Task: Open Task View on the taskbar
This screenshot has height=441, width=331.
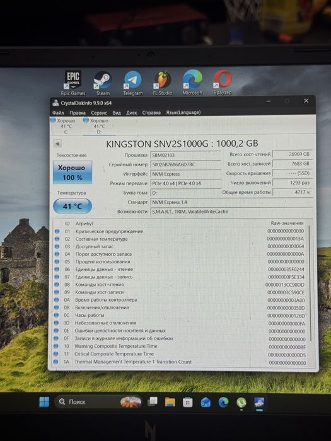Action: click(x=153, y=402)
